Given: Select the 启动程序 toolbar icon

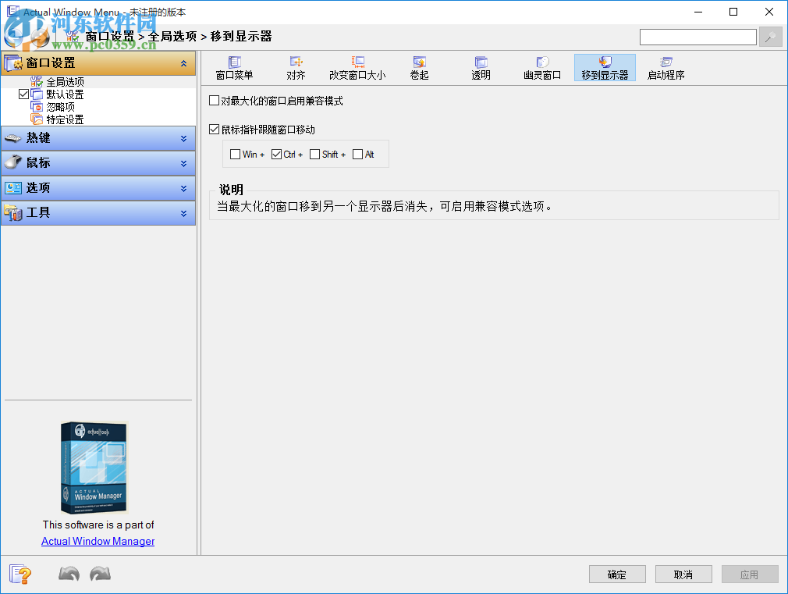Looking at the screenshot, I should click(x=666, y=67).
